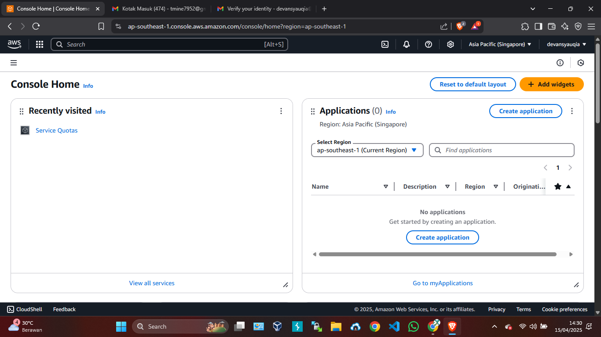This screenshot has width=601, height=337.
Task: Show hidden system tray icons
Action: click(x=494, y=326)
